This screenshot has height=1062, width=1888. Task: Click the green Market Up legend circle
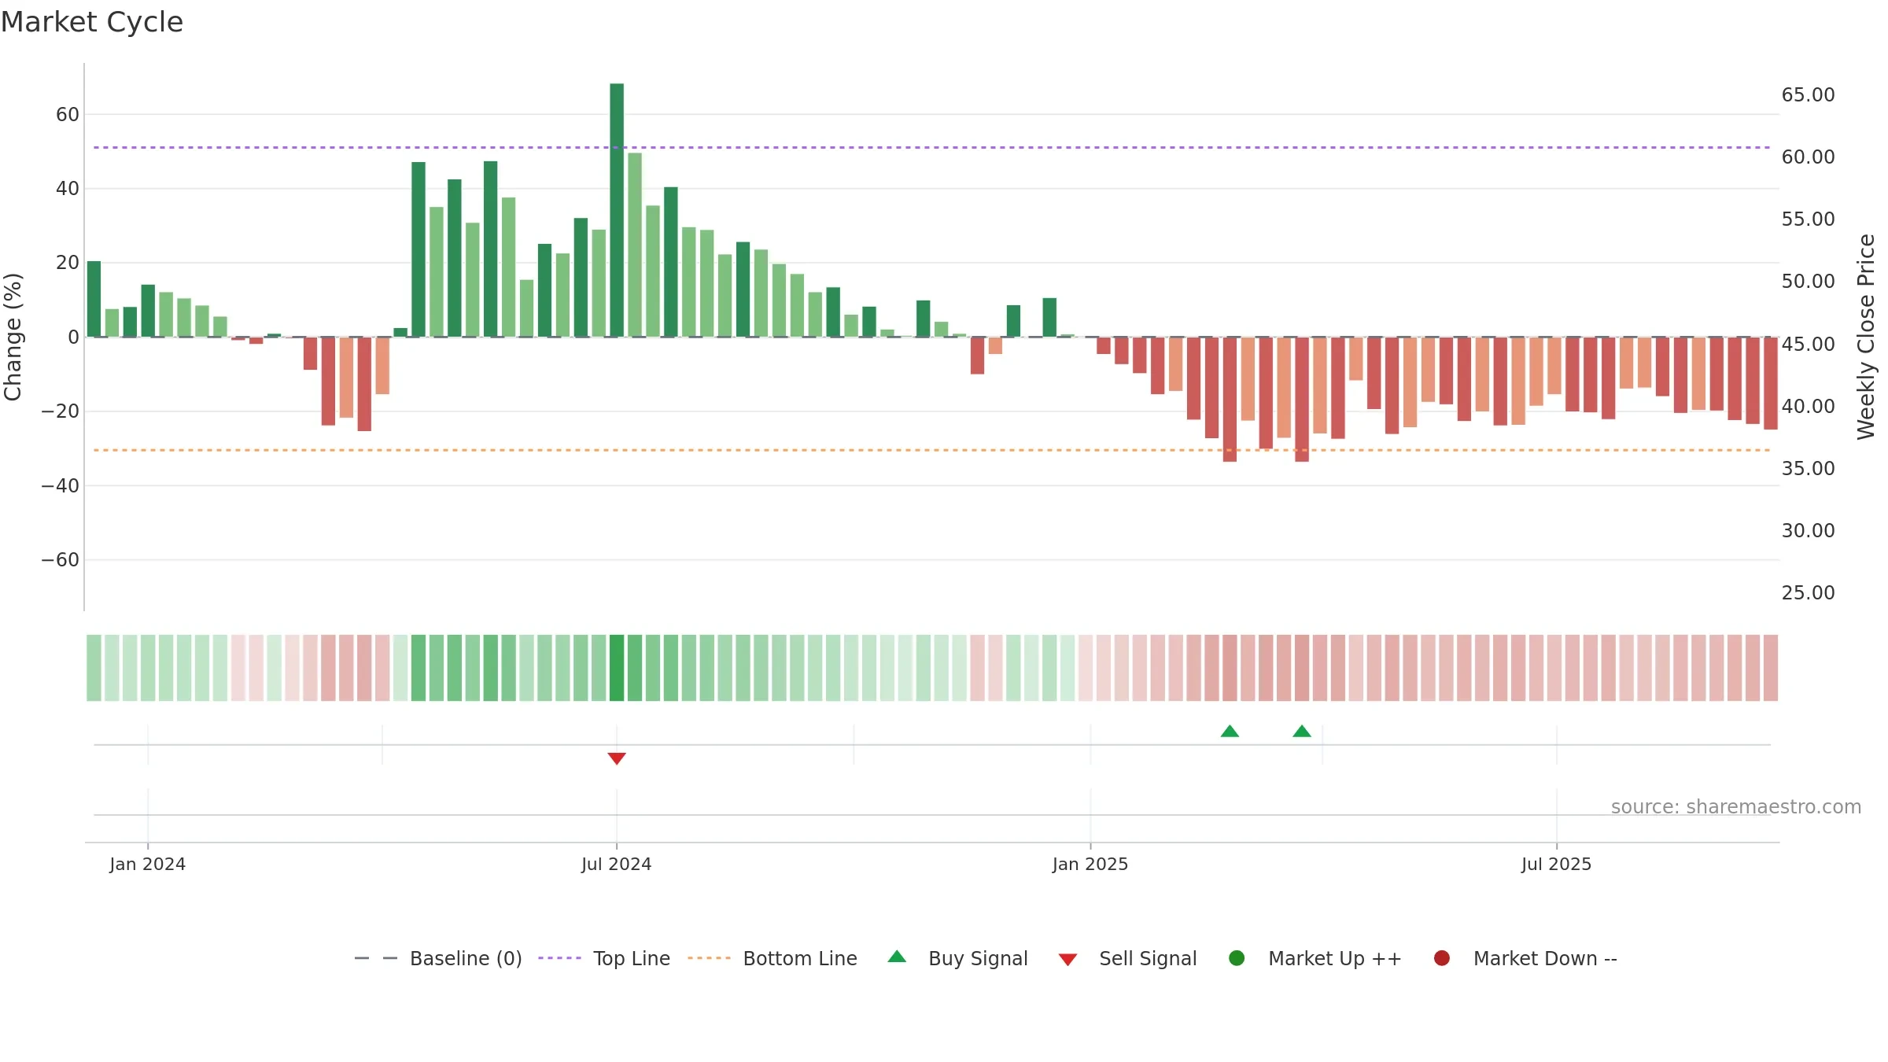tap(1237, 958)
